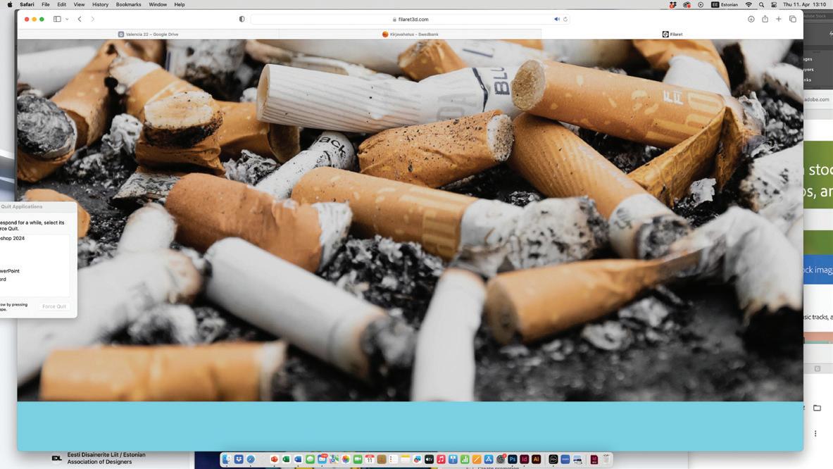The height and width of the screenshot is (469, 833).
Task: Launch Word from the Dock
Action: [x=298, y=459]
